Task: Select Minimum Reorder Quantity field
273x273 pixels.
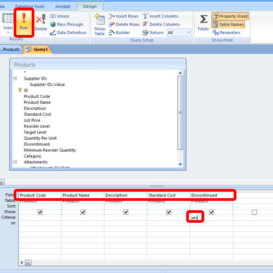Action: tap(50, 150)
